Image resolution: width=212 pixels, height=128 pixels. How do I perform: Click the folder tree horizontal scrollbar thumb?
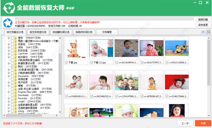24,115
